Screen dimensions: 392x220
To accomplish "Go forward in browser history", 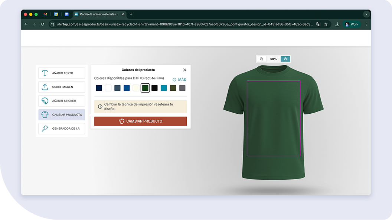I will point(34,24).
